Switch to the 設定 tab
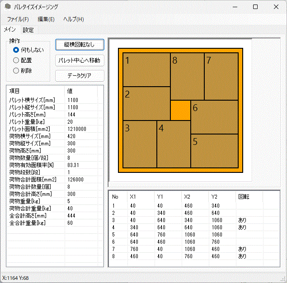Image resolution: width=287 pixels, height=283 pixels. point(28,30)
